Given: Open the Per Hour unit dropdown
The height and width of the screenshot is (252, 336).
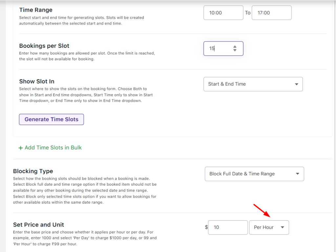Looking at the screenshot, I should tap(269, 227).
